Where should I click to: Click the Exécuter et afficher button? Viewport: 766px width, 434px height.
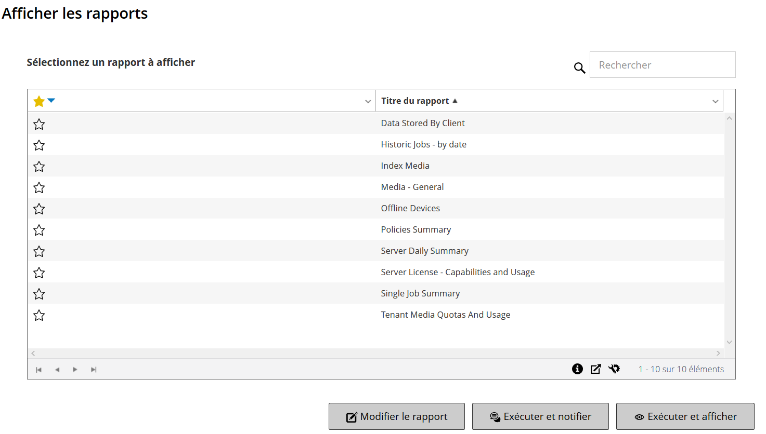[x=685, y=416]
